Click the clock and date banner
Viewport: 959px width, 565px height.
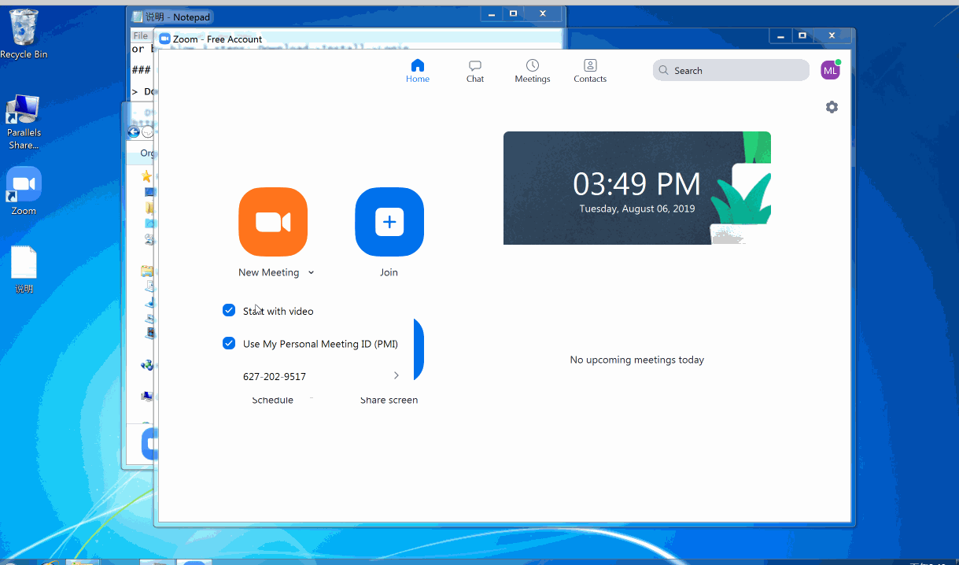pos(636,188)
